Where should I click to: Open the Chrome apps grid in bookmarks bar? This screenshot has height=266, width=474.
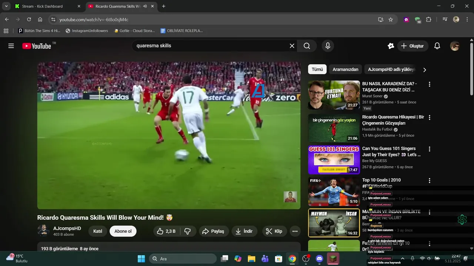(6, 31)
